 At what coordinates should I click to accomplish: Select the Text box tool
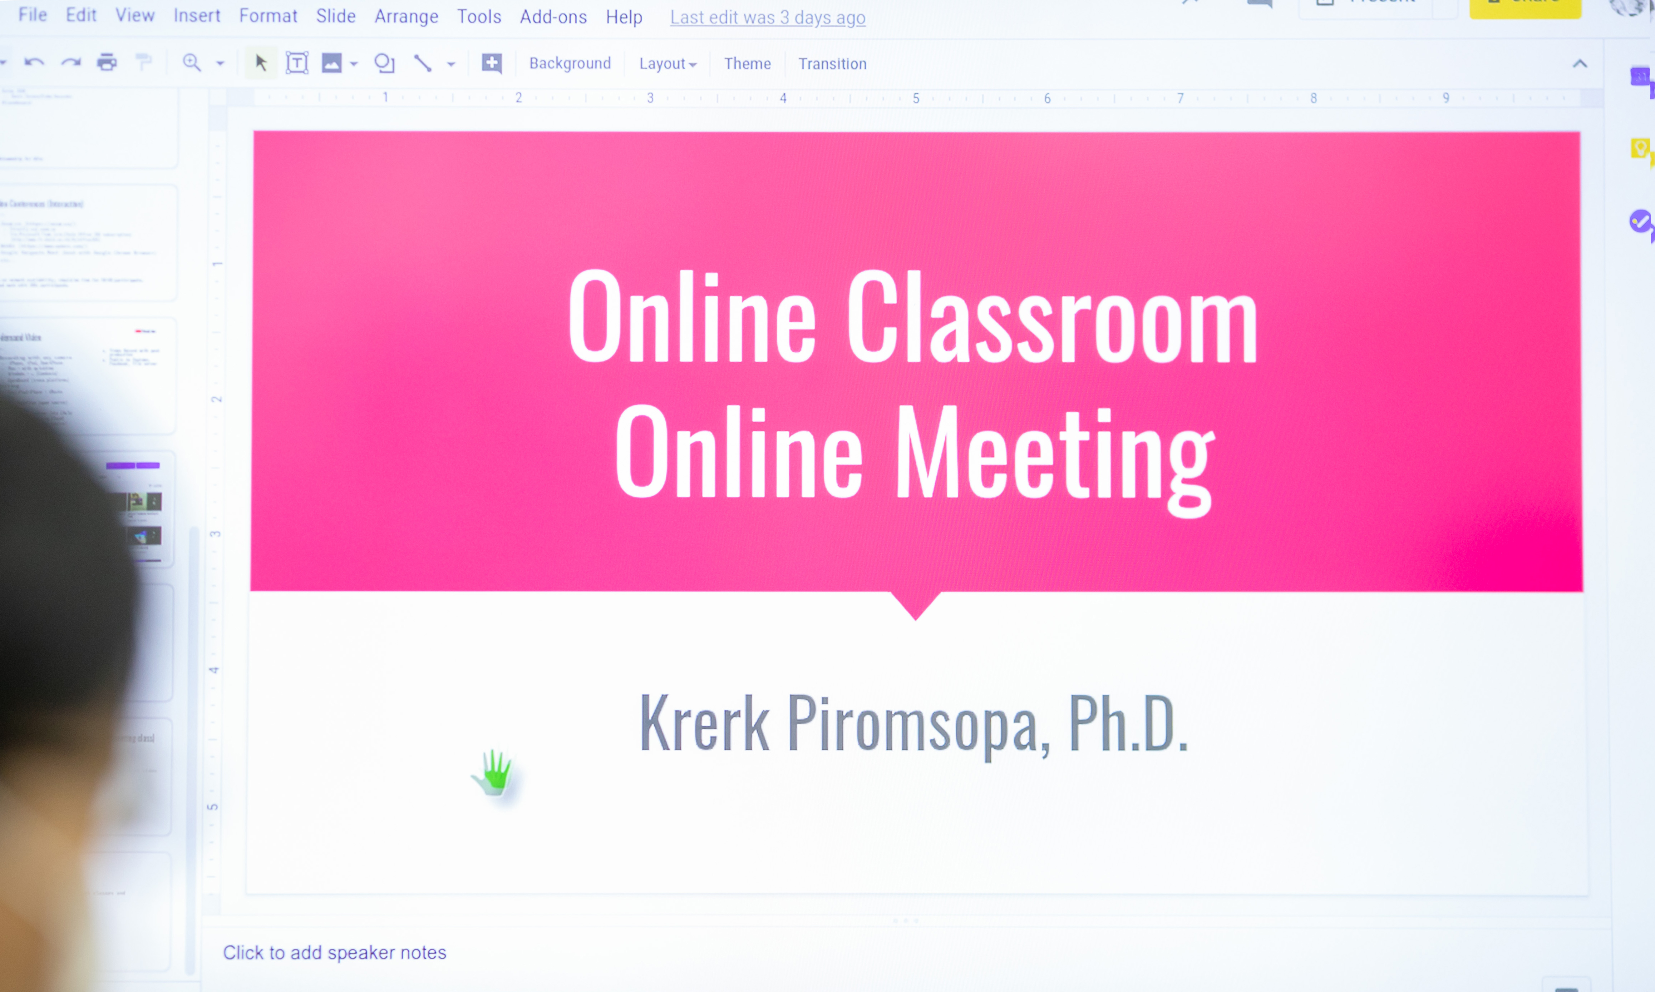click(297, 64)
